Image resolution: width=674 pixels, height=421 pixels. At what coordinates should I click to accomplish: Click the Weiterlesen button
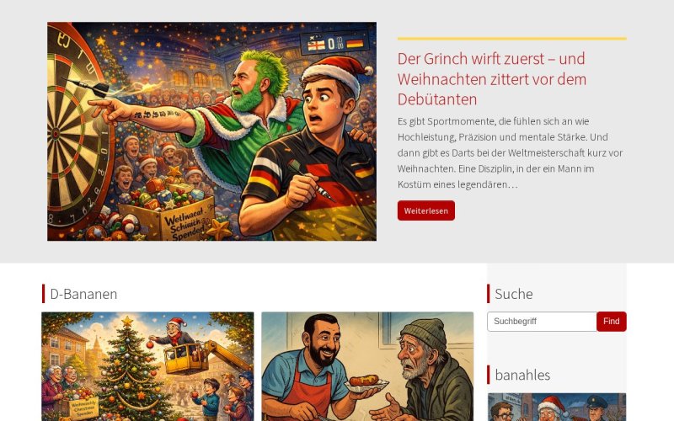tap(426, 210)
